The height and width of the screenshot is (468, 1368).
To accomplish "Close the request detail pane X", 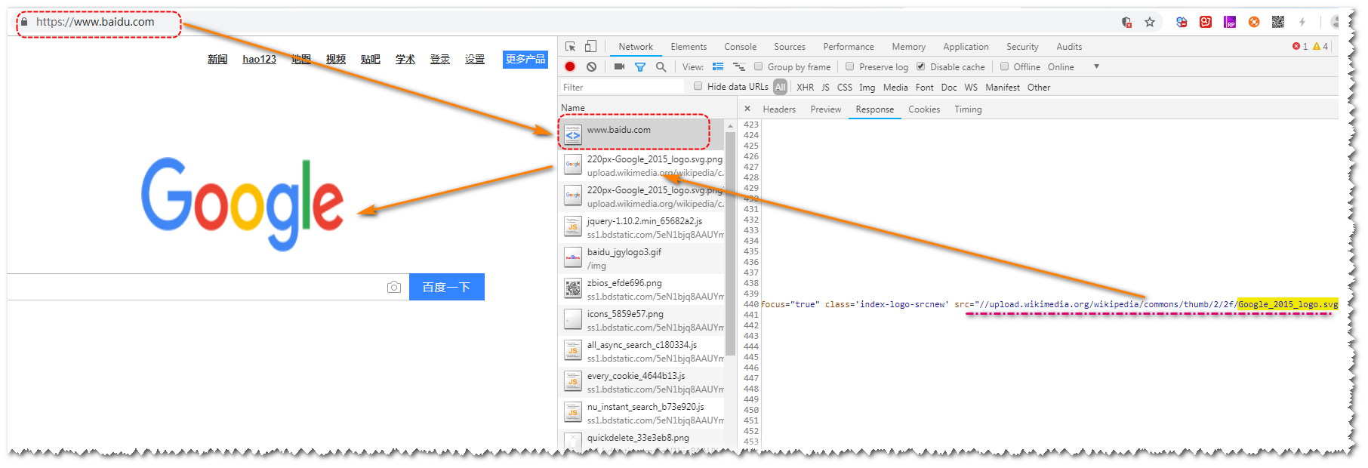I will tap(747, 109).
